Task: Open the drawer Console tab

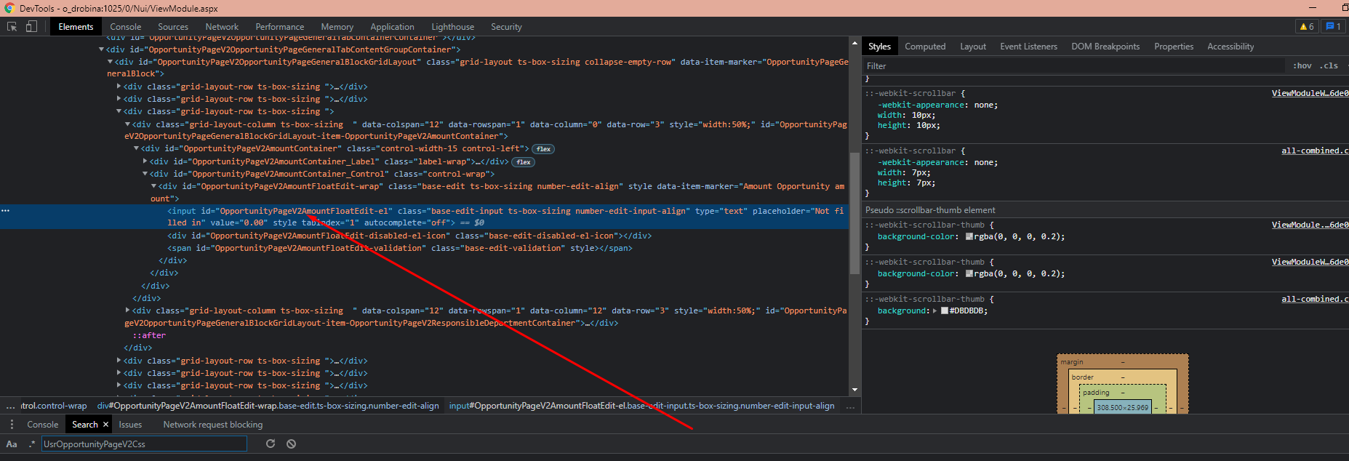Action: pyautogui.click(x=42, y=425)
